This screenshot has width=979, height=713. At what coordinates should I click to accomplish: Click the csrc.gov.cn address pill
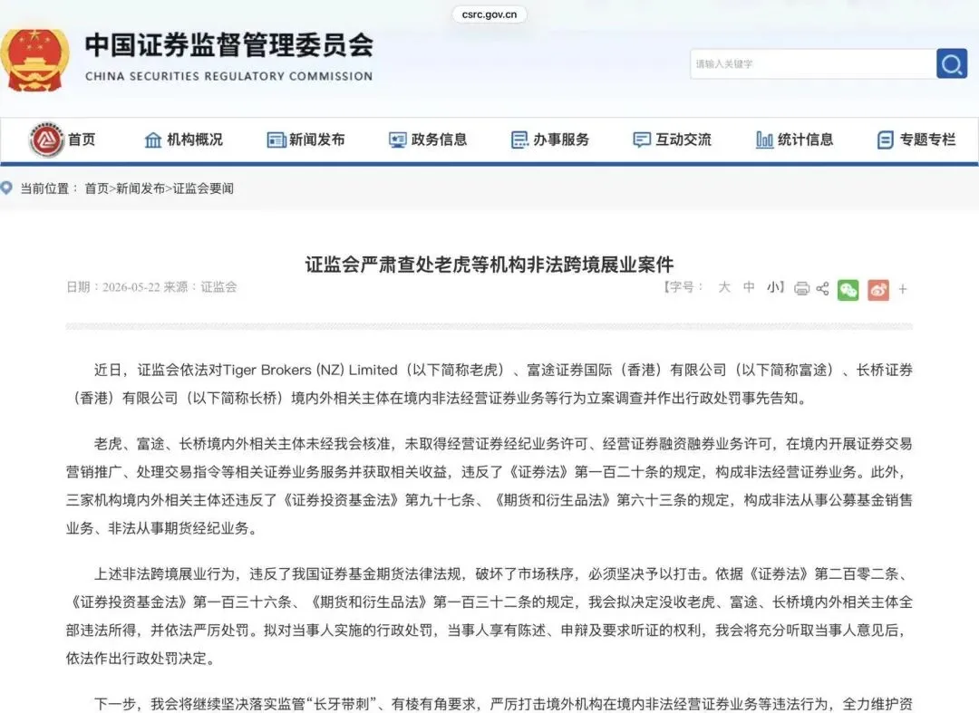click(x=489, y=14)
